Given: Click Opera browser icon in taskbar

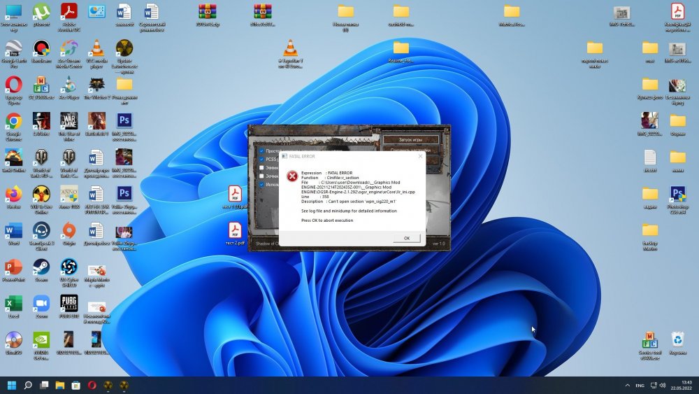Looking at the screenshot, I should pos(93,386).
